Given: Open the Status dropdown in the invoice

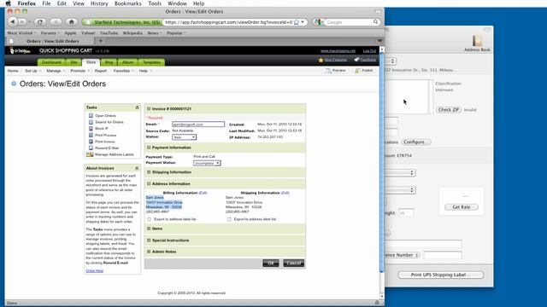Looking at the screenshot, I should [x=185, y=137].
